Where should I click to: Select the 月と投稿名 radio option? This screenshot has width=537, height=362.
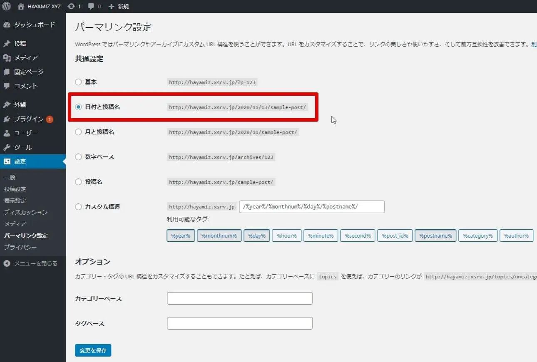(78, 132)
